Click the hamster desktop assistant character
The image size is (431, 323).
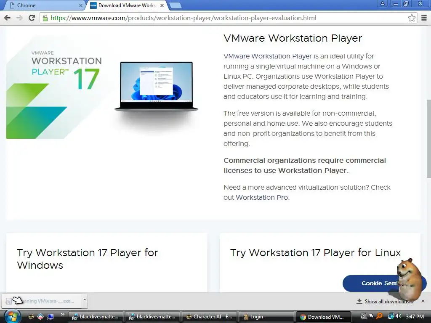(409, 279)
